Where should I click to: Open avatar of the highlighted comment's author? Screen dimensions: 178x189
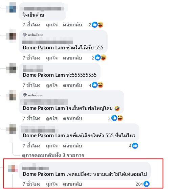13,168
